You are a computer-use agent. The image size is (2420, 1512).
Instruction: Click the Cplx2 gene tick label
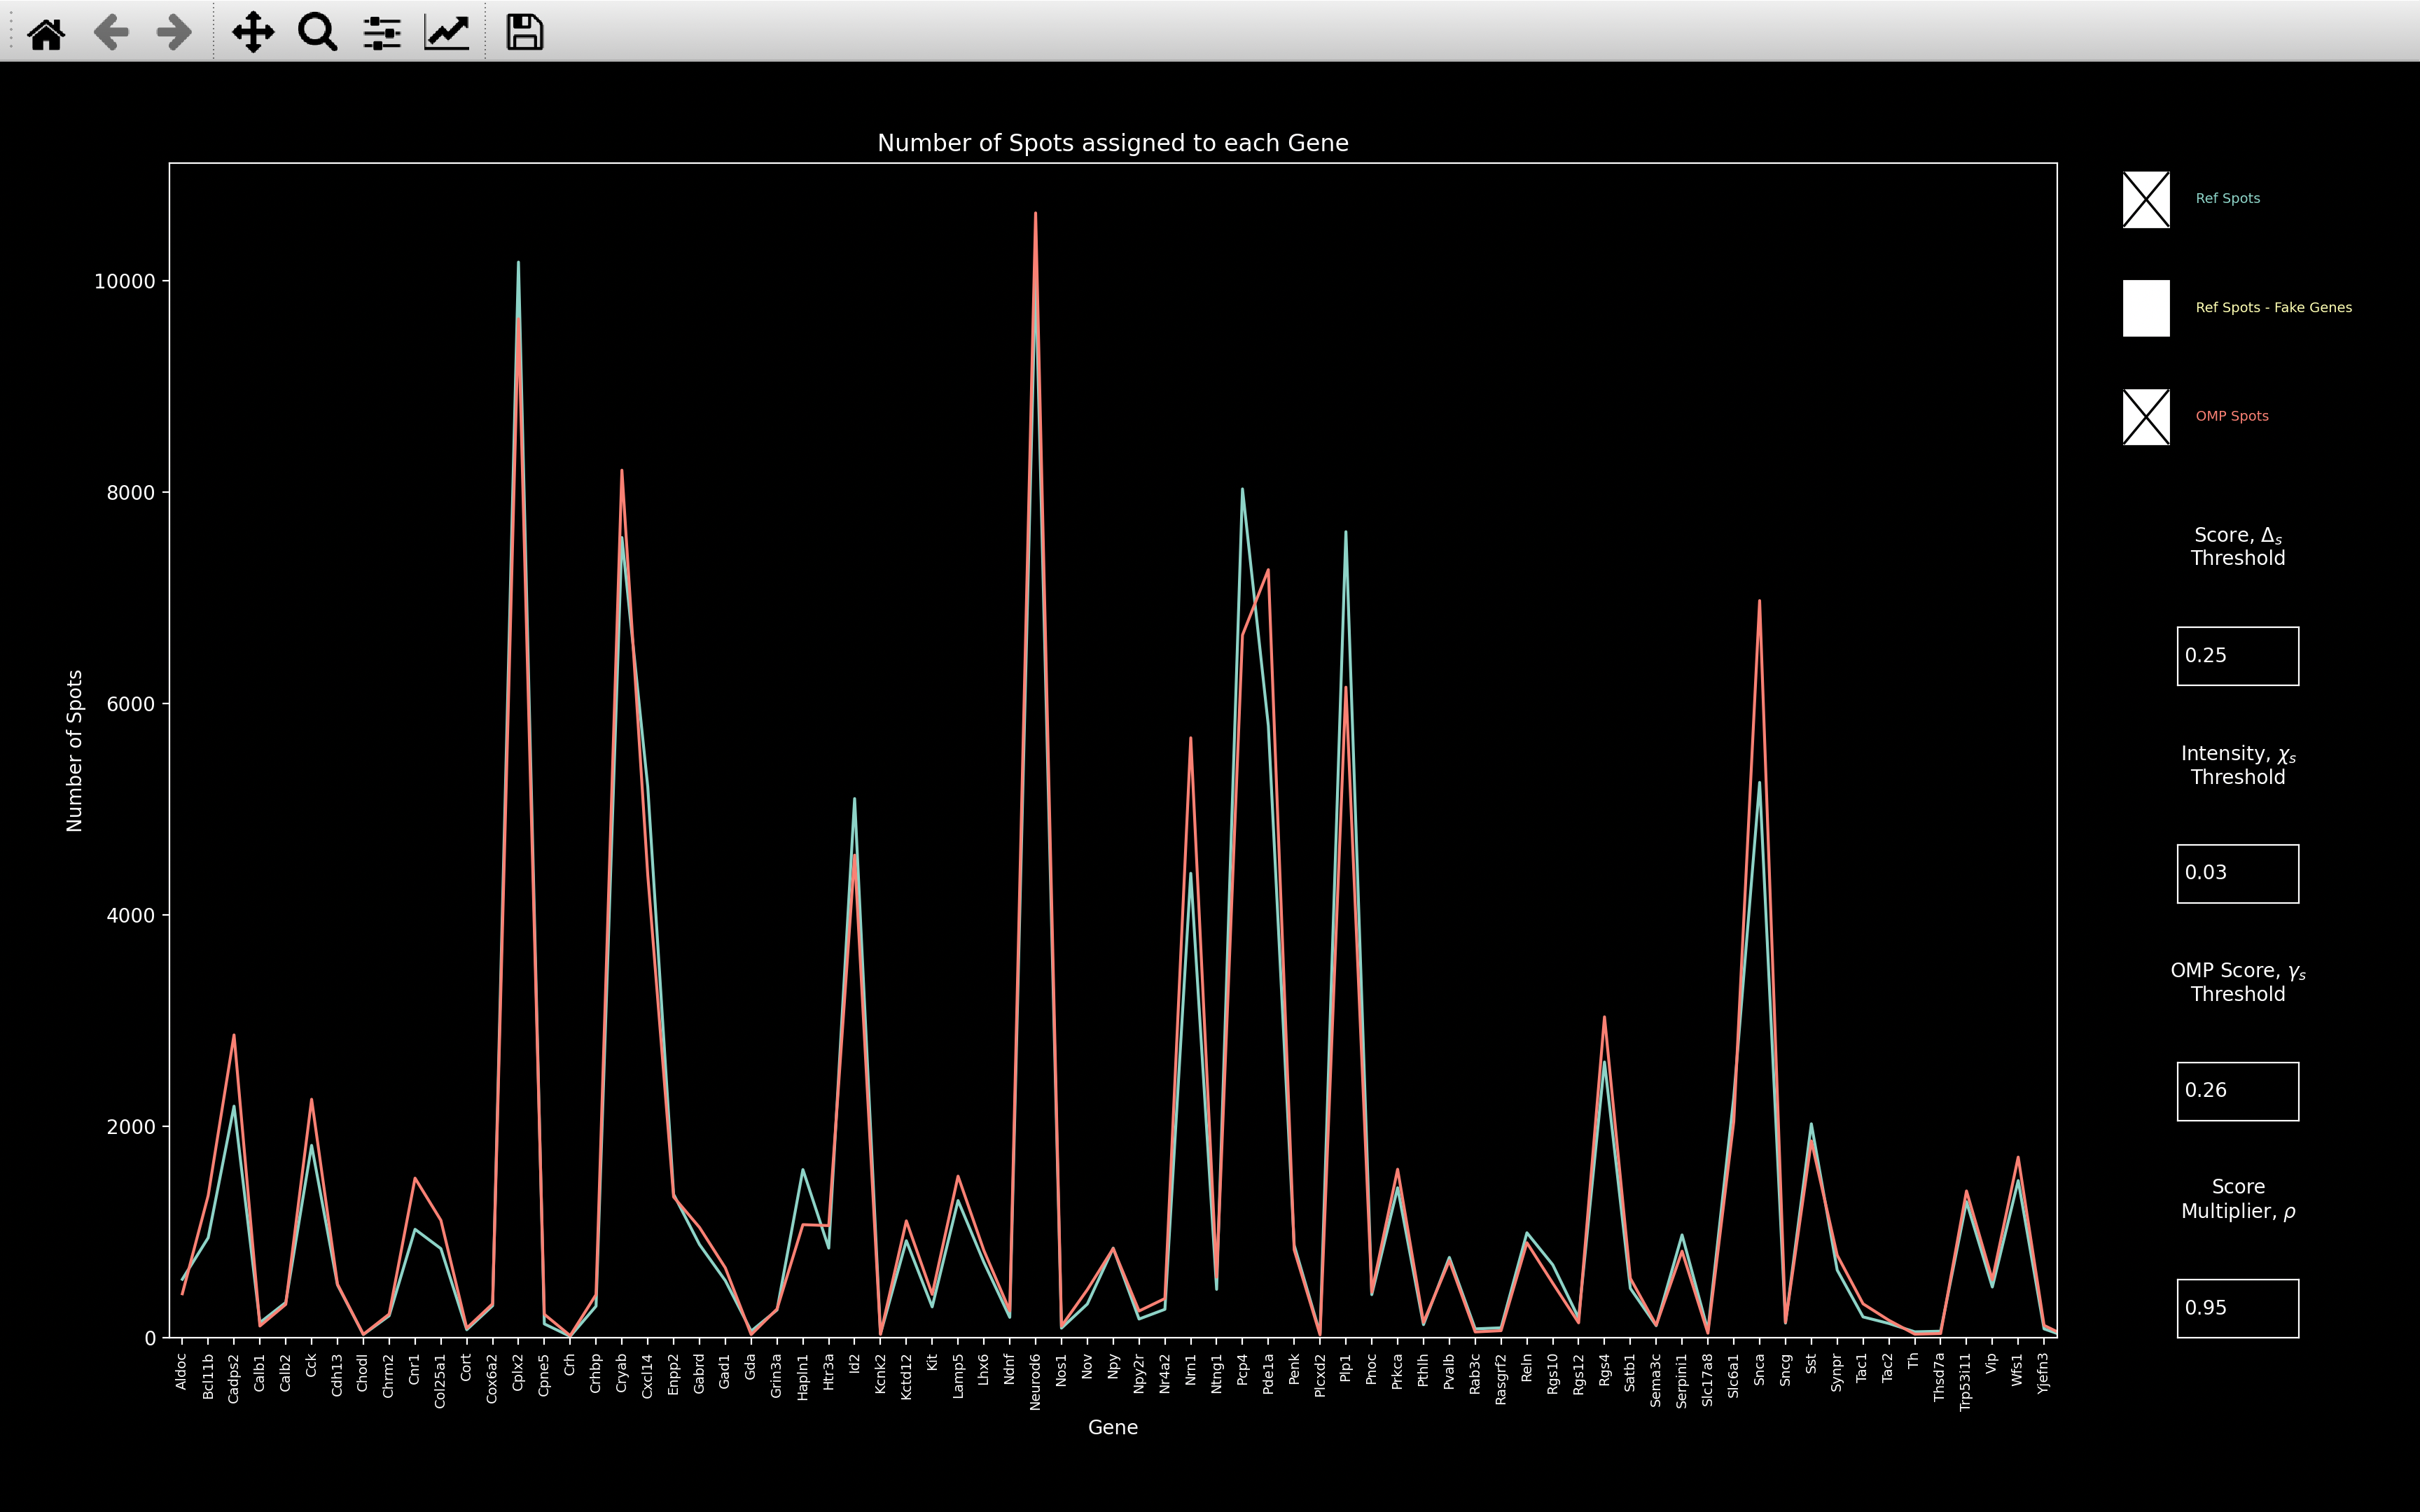(x=518, y=1373)
